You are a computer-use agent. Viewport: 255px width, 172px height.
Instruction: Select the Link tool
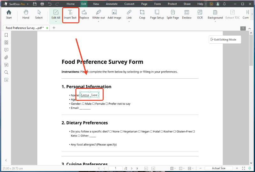coord(129,14)
